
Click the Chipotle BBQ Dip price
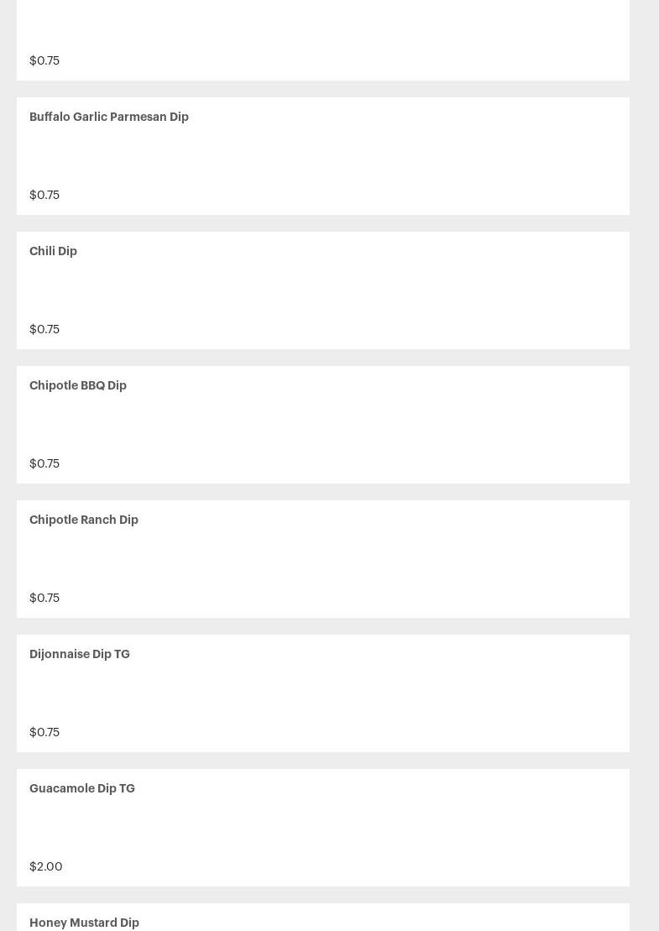click(x=44, y=463)
